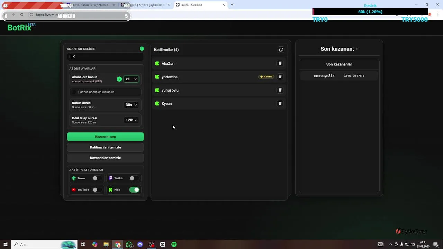Viewport: 443px width, 249px height.
Task: Close the BotRix Cekilisler browser tab
Action: tap(224, 5)
